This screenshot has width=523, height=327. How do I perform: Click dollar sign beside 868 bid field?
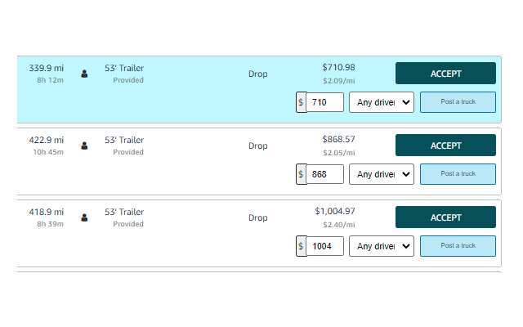(x=301, y=174)
